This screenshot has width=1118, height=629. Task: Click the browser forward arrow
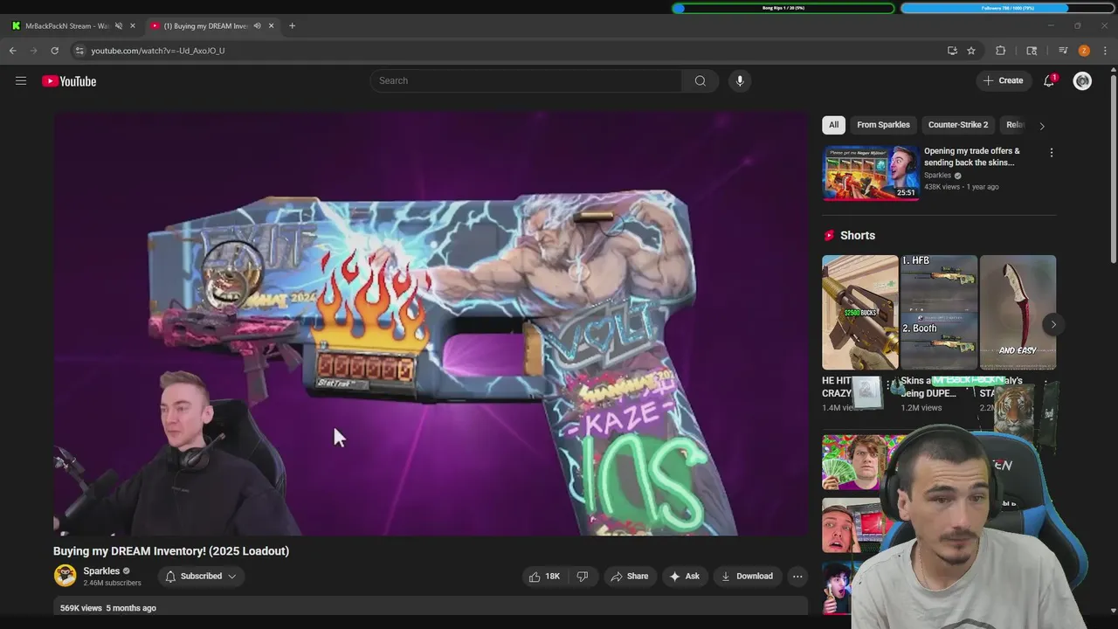point(34,51)
